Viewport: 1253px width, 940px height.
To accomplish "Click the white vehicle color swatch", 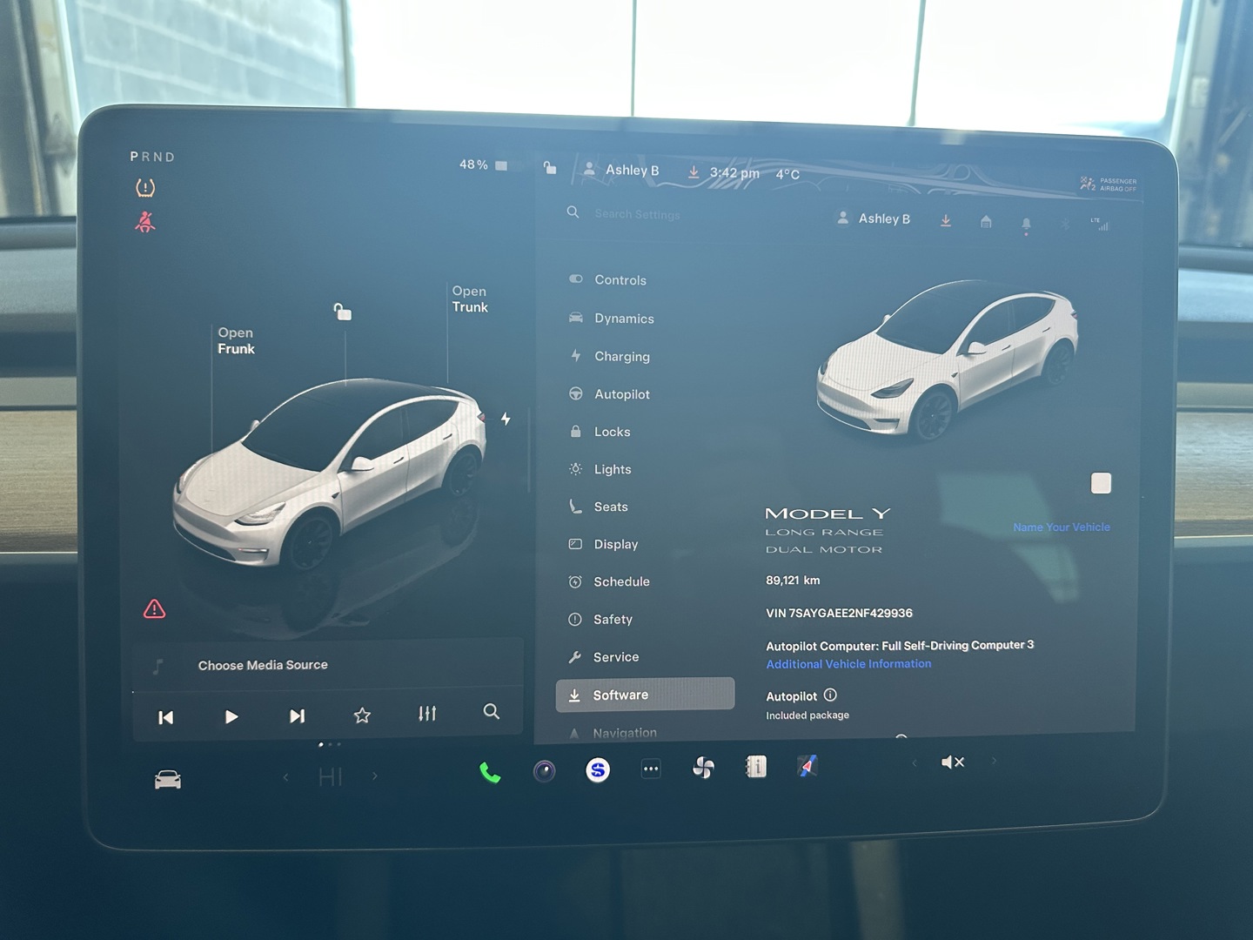I will pyautogui.click(x=1101, y=483).
